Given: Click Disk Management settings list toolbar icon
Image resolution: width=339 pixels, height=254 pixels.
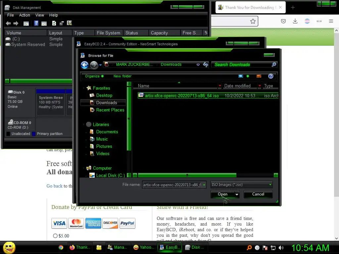Looking at the screenshot, I should [x=70, y=23].
